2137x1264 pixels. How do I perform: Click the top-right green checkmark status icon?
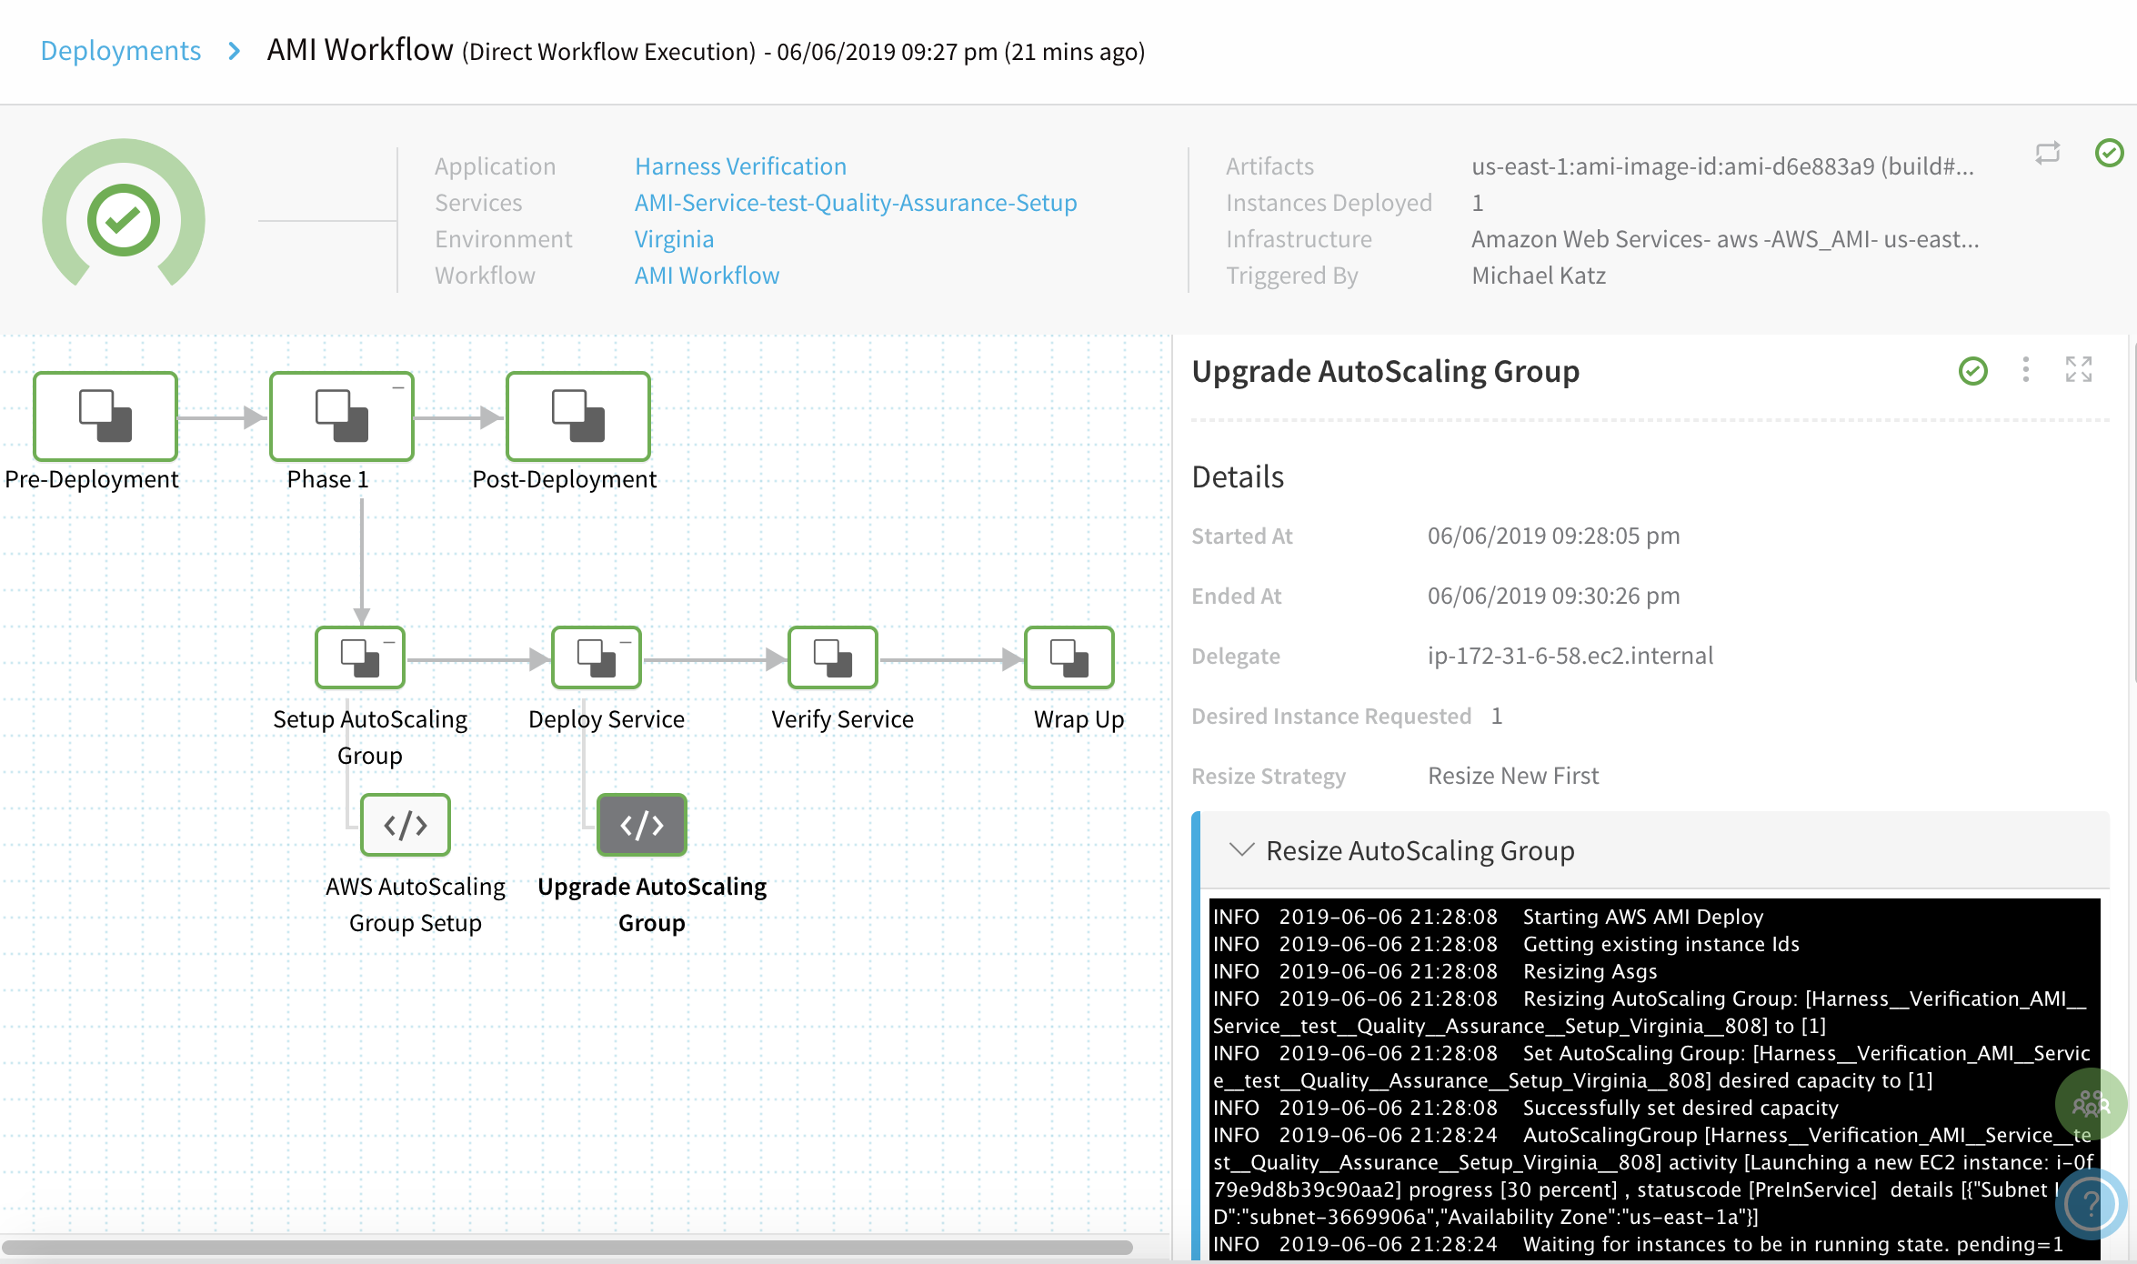(2109, 153)
